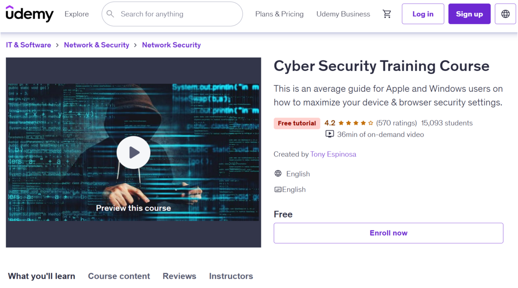
Task: Open Plans & Pricing
Action: click(x=279, y=14)
